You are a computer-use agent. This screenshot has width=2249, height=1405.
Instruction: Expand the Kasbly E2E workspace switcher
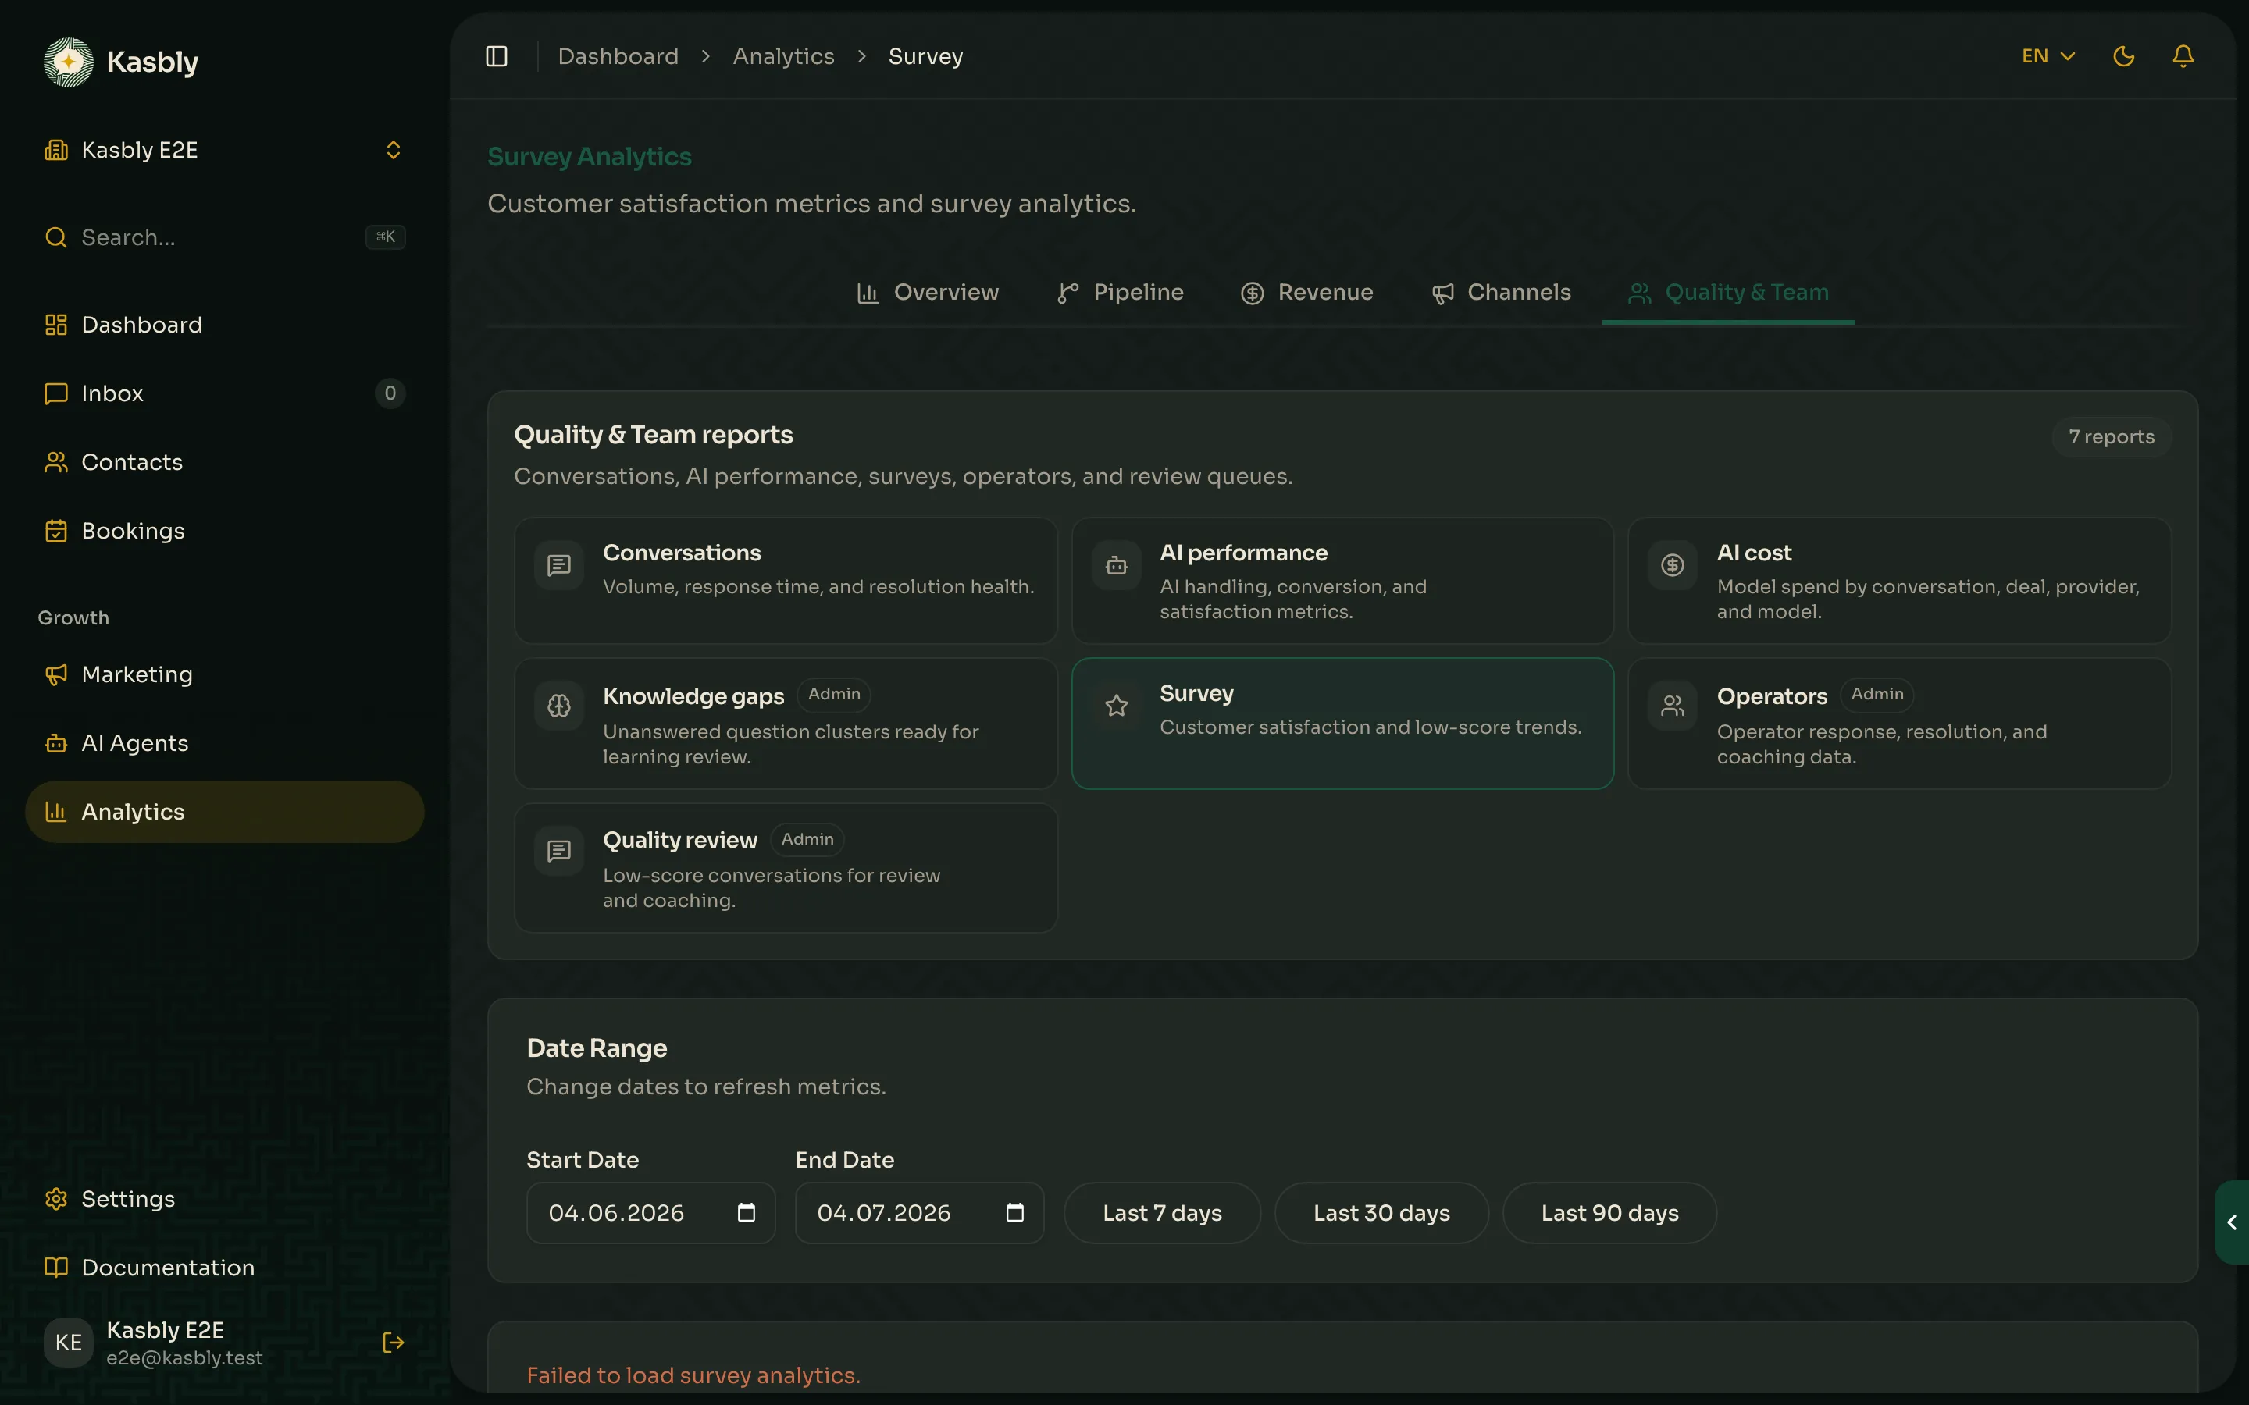click(x=224, y=150)
